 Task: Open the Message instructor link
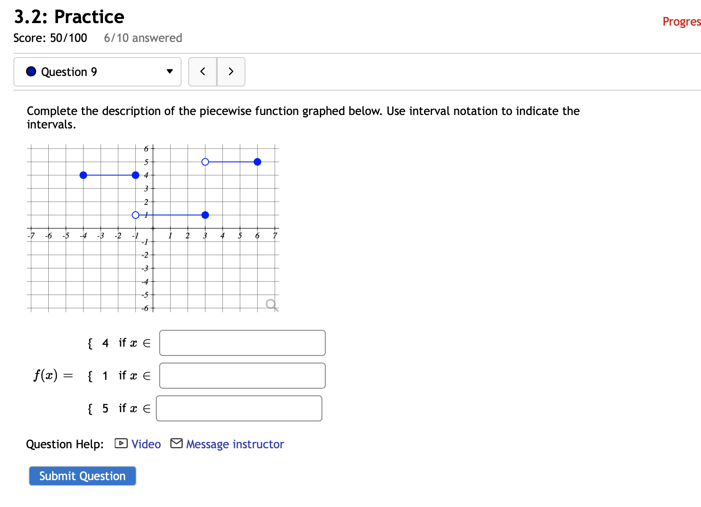[x=235, y=444]
